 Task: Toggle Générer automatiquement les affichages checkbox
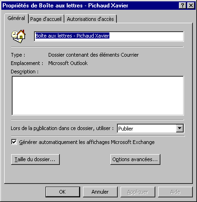14,142
